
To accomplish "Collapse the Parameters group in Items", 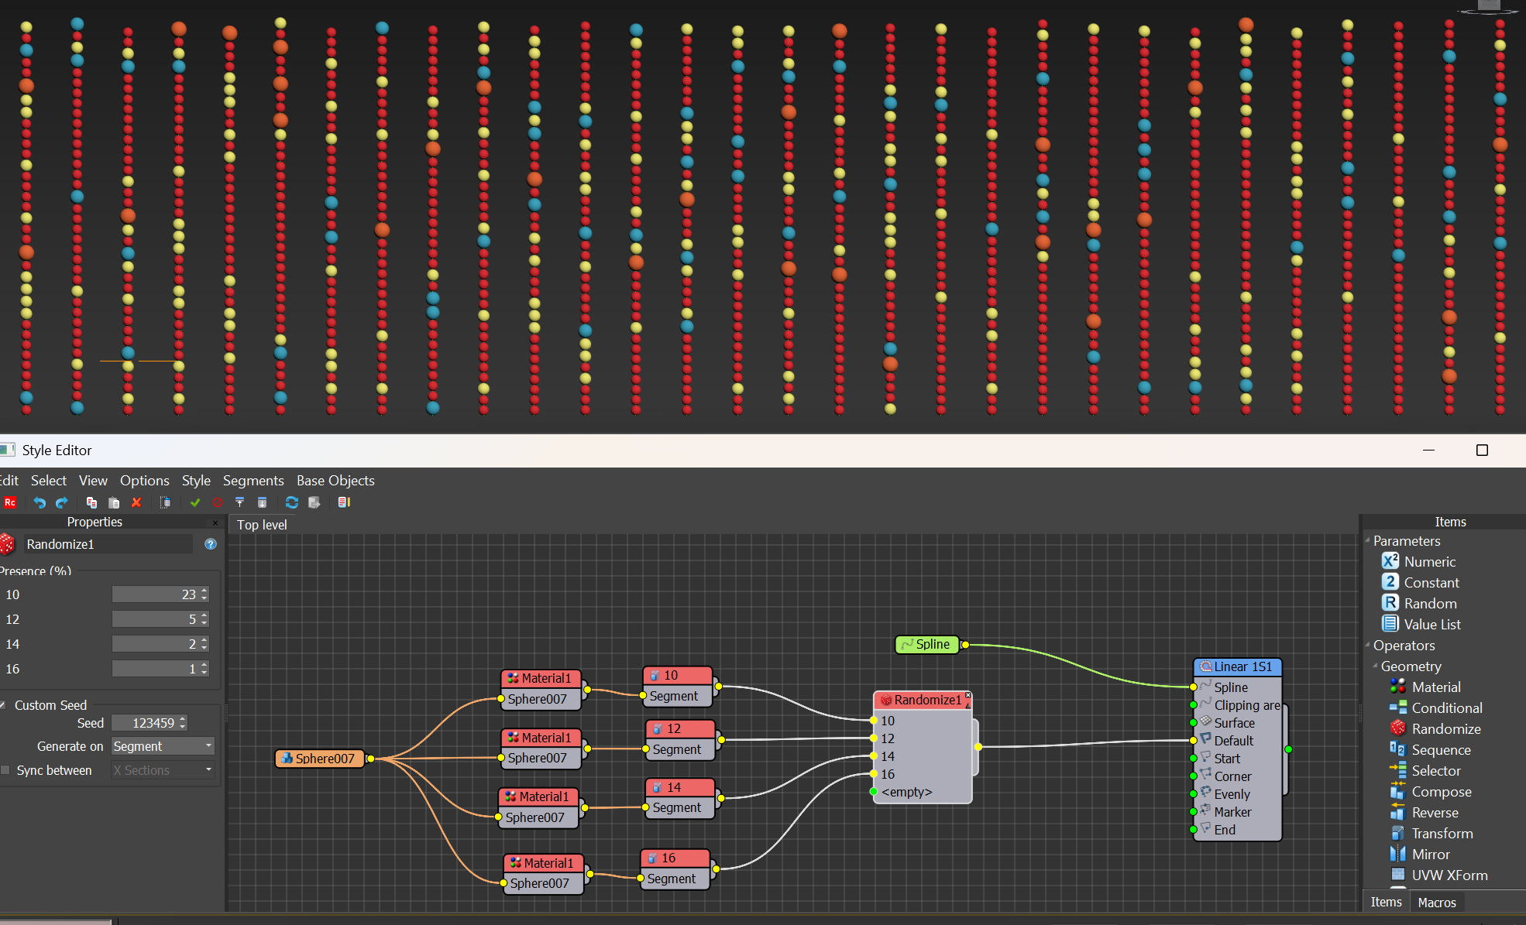I will pos(1368,540).
